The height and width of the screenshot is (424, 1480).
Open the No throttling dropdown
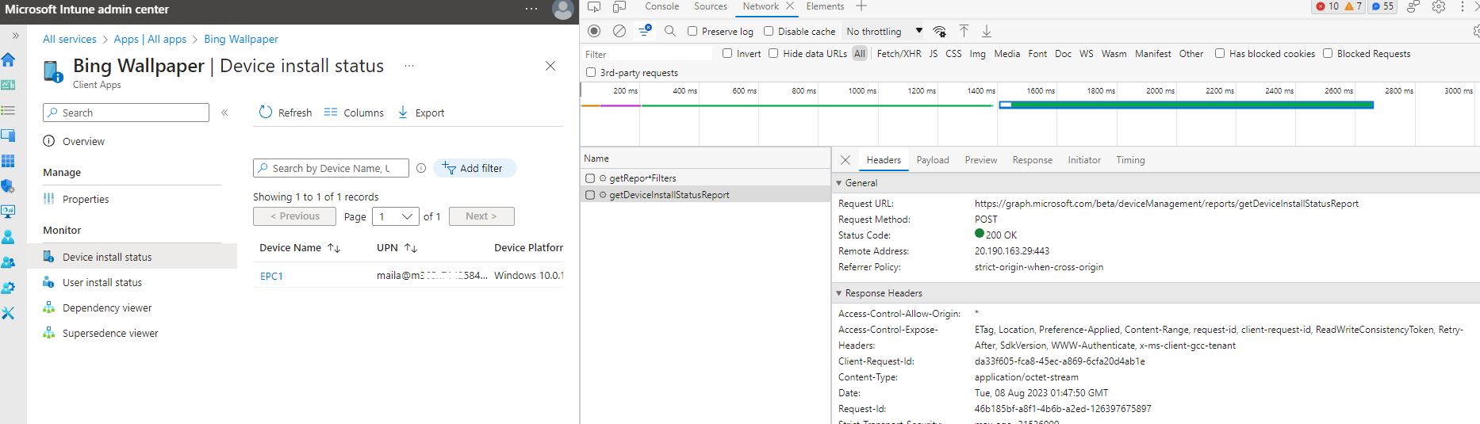884,32
